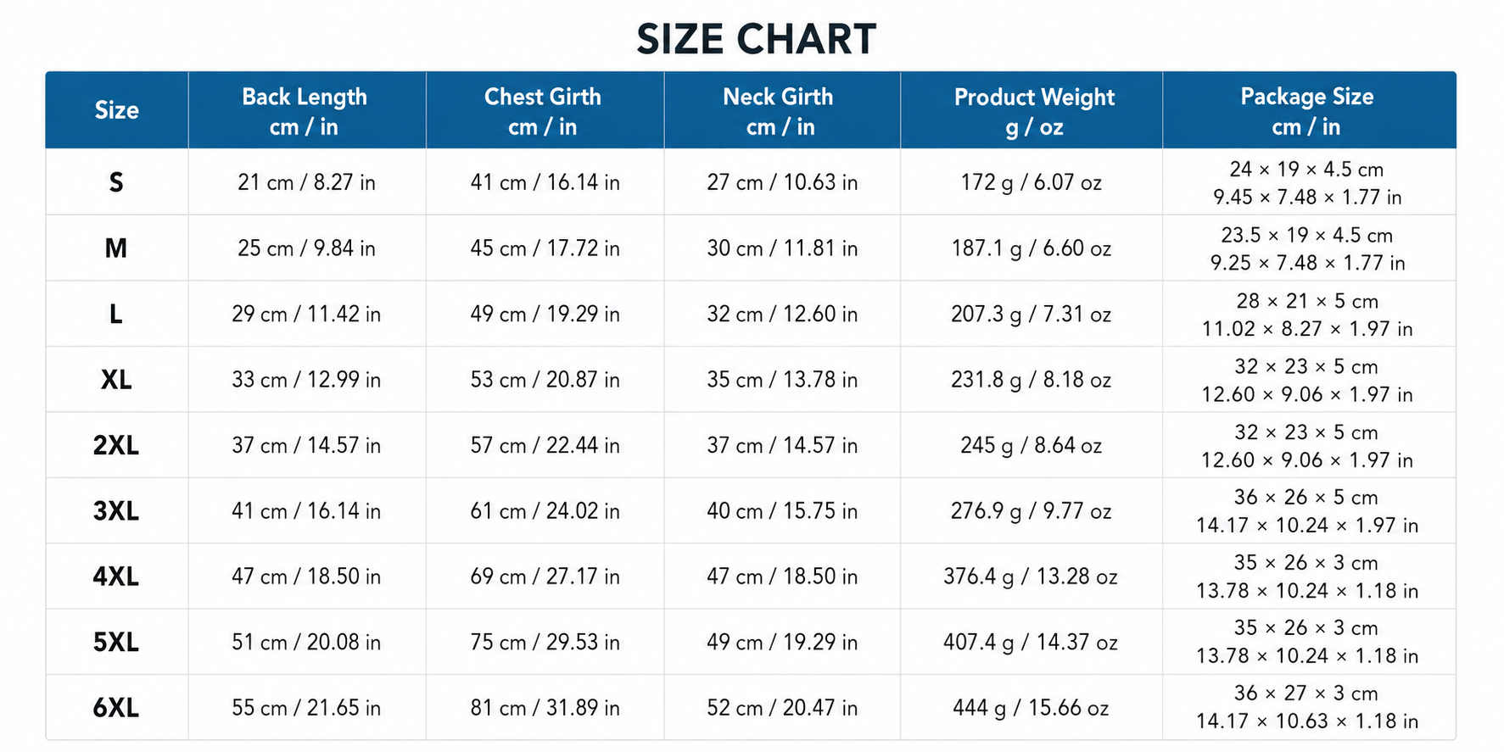Image resolution: width=1504 pixels, height=752 pixels.
Task: Click the 6XL size row label
Action: pos(116,708)
